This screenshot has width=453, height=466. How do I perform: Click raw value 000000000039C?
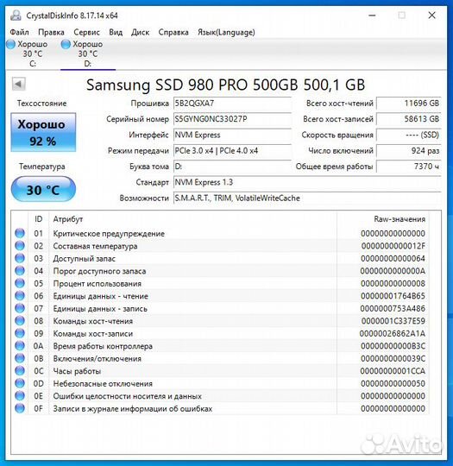point(393,358)
